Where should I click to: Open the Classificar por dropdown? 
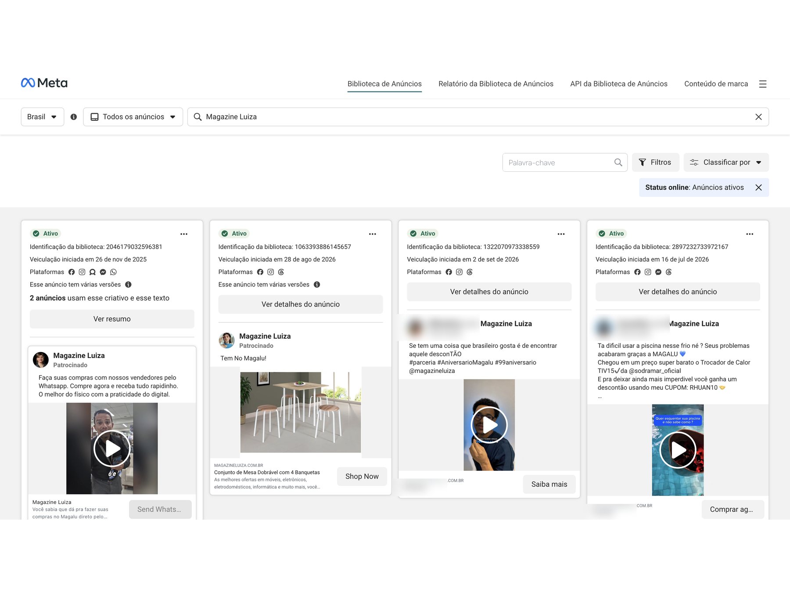point(726,163)
